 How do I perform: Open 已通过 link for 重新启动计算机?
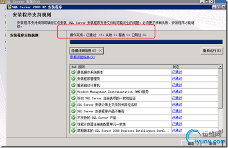tap(177, 85)
